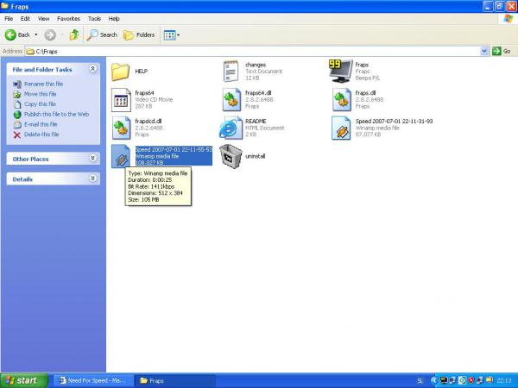Select the 87,077 KB Speed media file

pyautogui.click(x=341, y=128)
